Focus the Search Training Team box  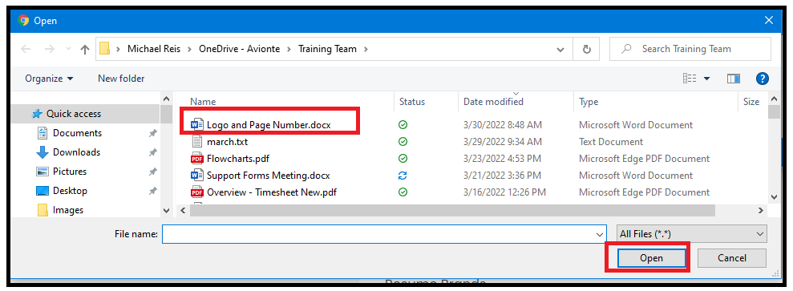[x=690, y=49]
